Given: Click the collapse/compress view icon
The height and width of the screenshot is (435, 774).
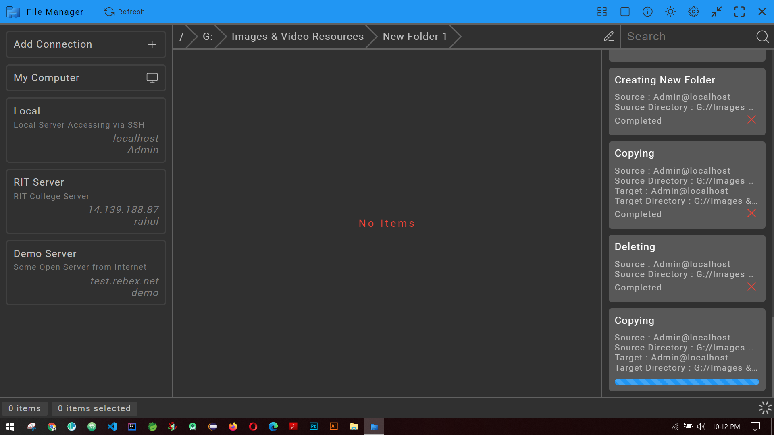Looking at the screenshot, I should pyautogui.click(x=717, y=12).
